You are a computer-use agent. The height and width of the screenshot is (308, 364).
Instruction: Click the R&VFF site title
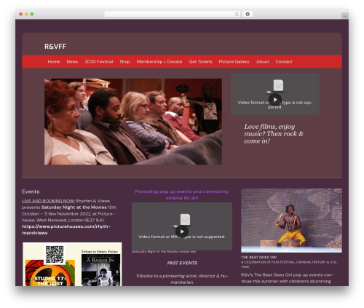click(x=55, y=47)
